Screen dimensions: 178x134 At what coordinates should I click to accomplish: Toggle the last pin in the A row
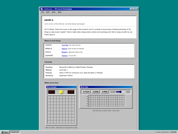[123, 103]
